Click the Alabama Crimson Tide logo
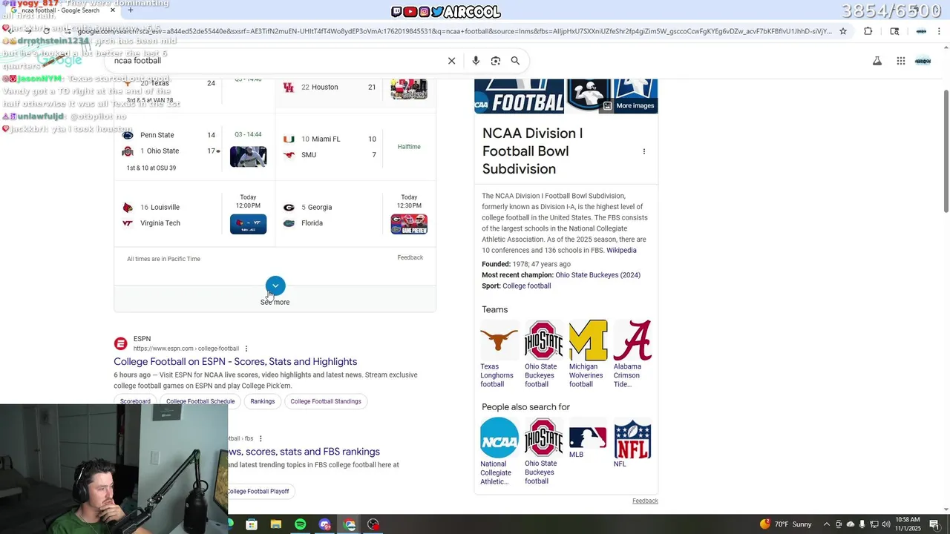This screenshot has width=950, height=534. click(x=632, y=340)
